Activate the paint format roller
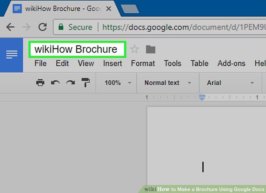The image size is (266, 193). pos(85,82)
